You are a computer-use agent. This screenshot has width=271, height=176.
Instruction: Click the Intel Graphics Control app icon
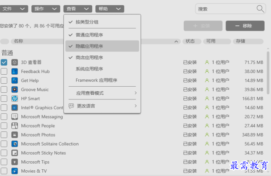(14, 107)
